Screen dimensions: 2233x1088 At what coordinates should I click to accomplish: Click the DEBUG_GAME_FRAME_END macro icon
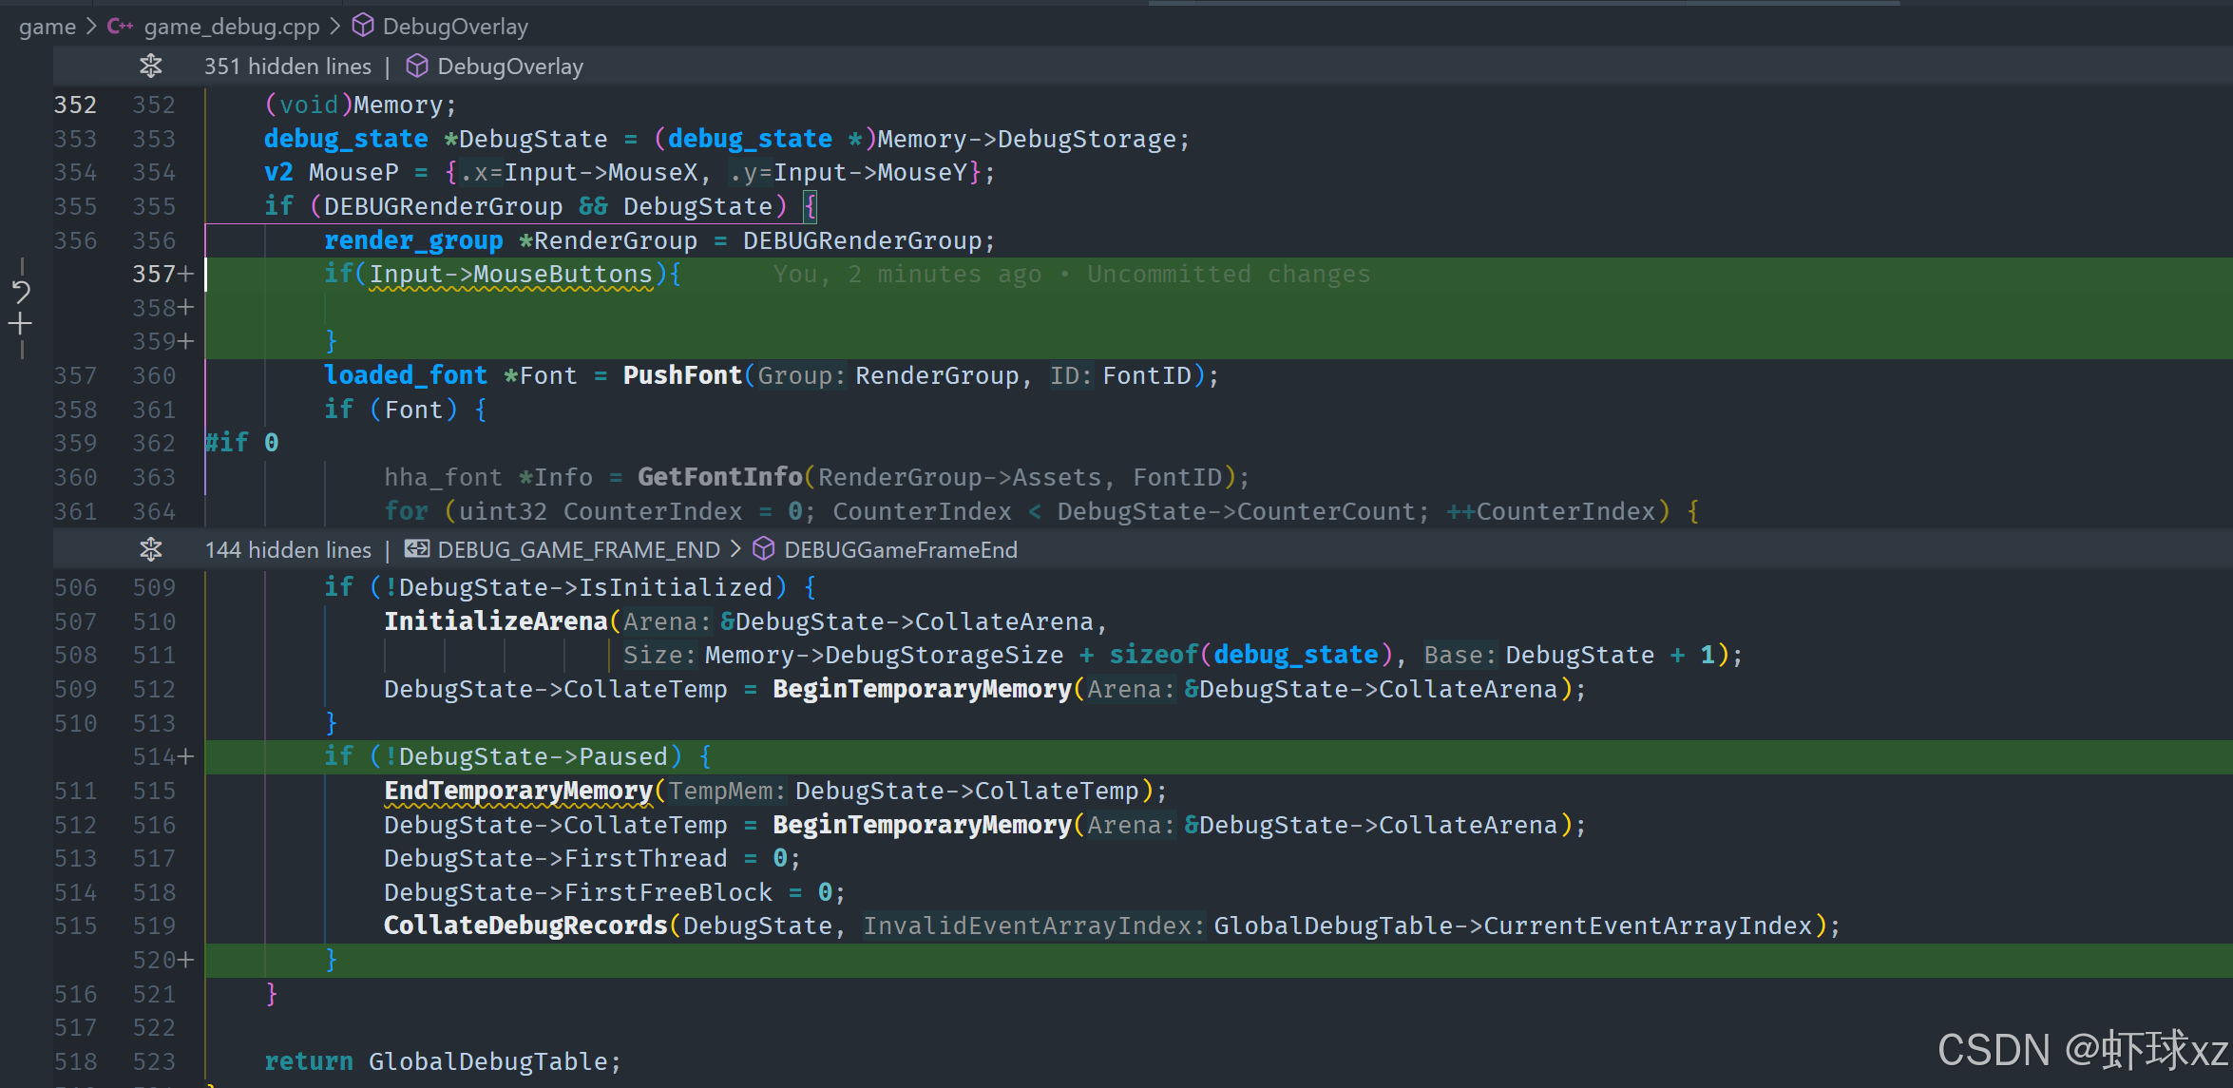(x=417, y=549)
